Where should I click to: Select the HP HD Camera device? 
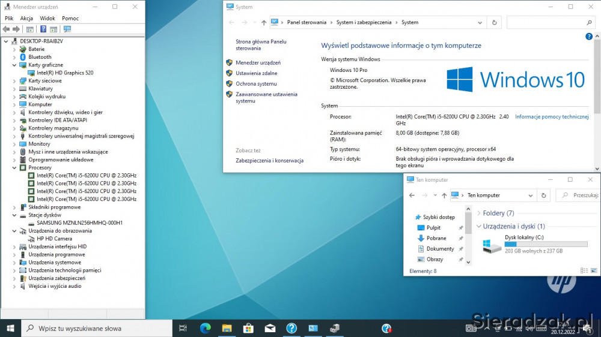(x=54, y=239)
